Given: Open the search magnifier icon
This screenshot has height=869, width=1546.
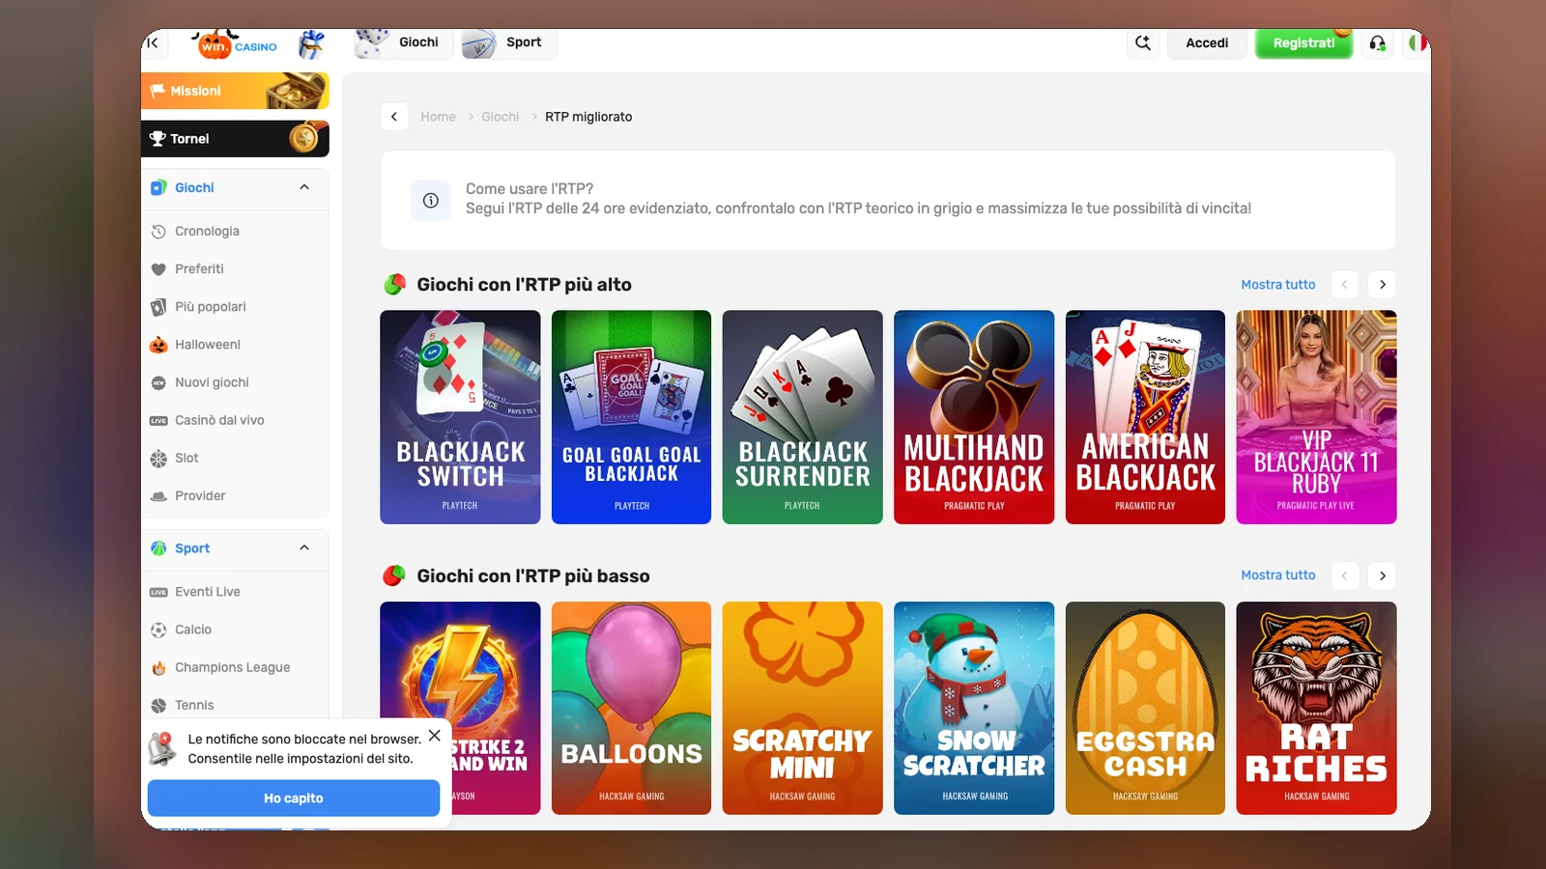Looking at the screenshot, I should tap(1143, 42).
